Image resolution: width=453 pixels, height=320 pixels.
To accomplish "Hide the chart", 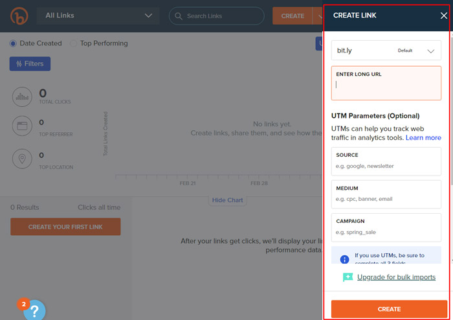I will tap(227, 200).
